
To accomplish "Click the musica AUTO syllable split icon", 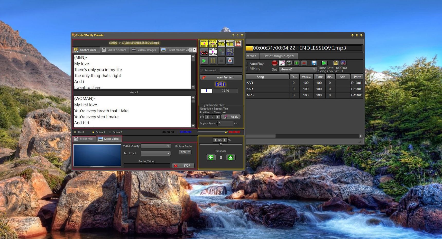I will click(213, 43).
